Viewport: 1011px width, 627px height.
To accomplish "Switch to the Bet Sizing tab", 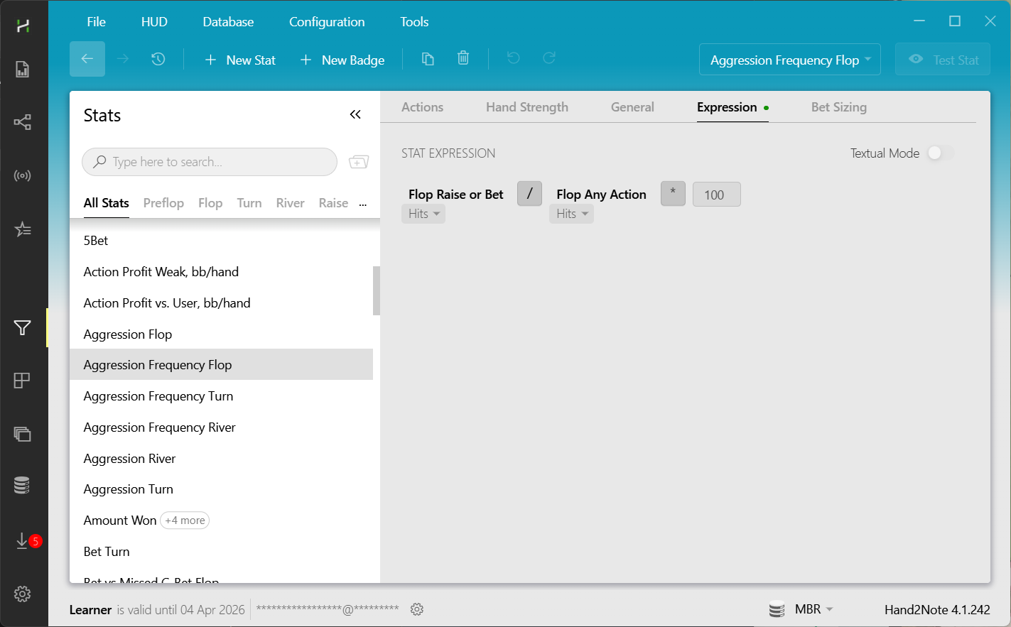I will tap(838, 107).
